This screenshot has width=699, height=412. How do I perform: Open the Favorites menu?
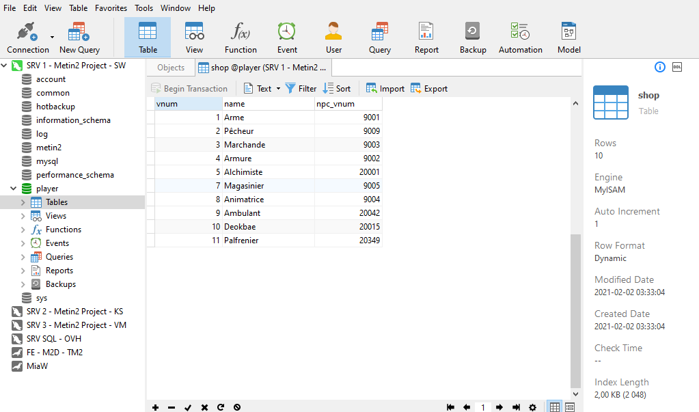coord(111,8)
